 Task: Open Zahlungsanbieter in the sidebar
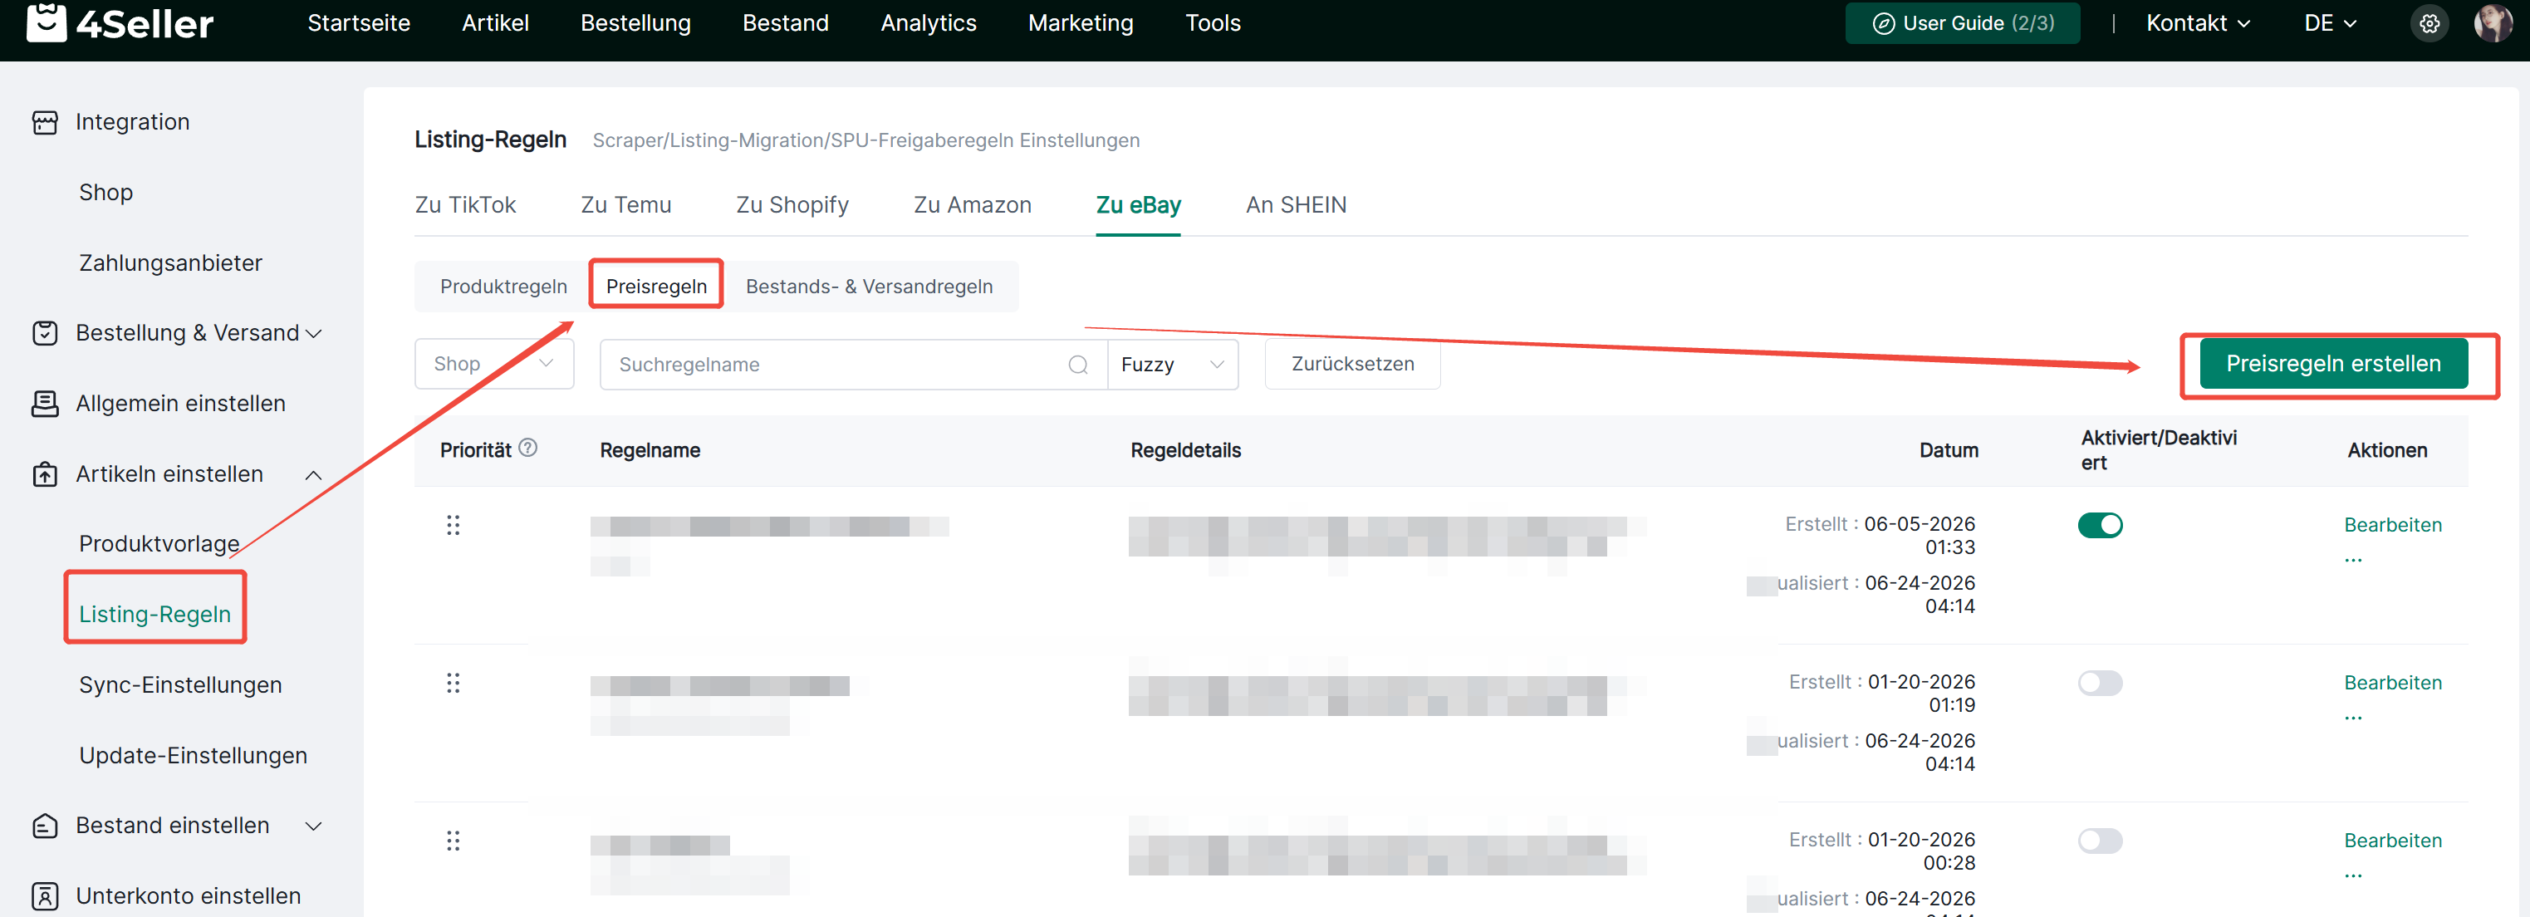point(171,263)
